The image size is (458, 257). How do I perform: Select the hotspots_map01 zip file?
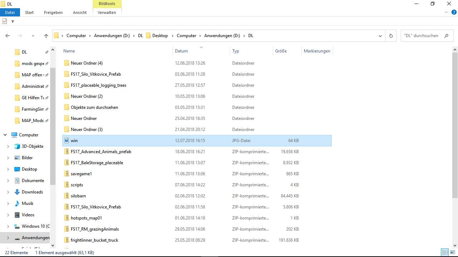[197, 218]
